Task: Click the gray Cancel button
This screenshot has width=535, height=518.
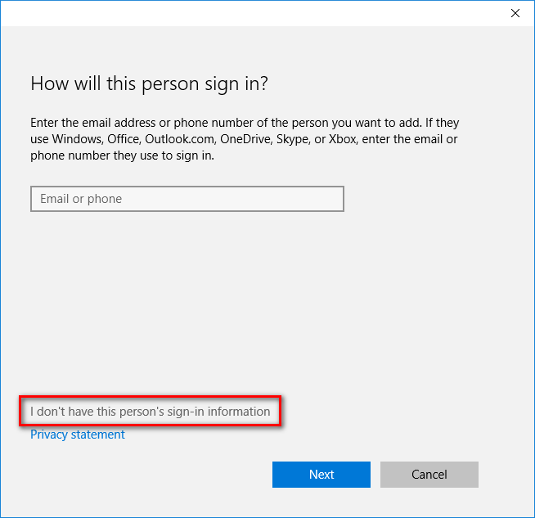Action: point(429,475)
